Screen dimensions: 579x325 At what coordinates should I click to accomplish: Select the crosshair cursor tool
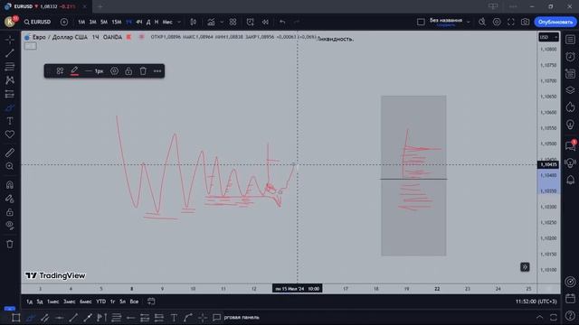click(10, 39)
